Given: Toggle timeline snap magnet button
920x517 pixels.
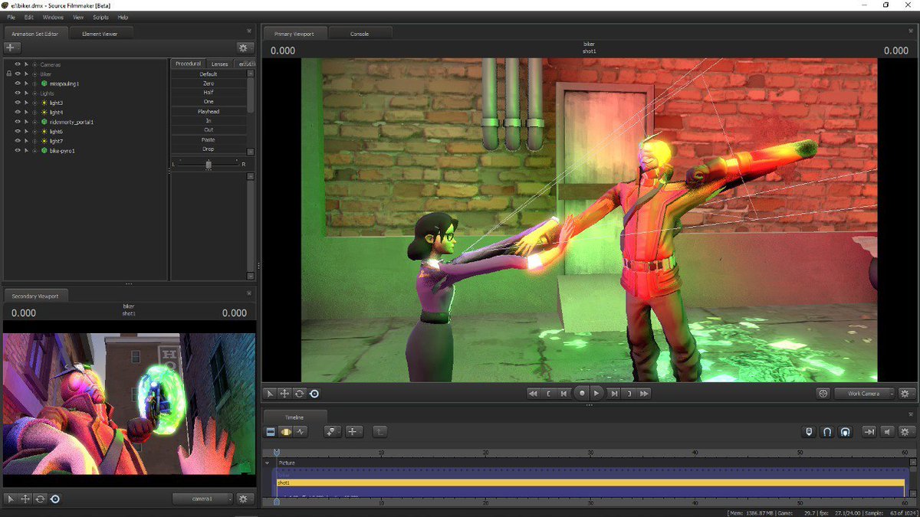Looking at the screenshot, I should [827, 432].
